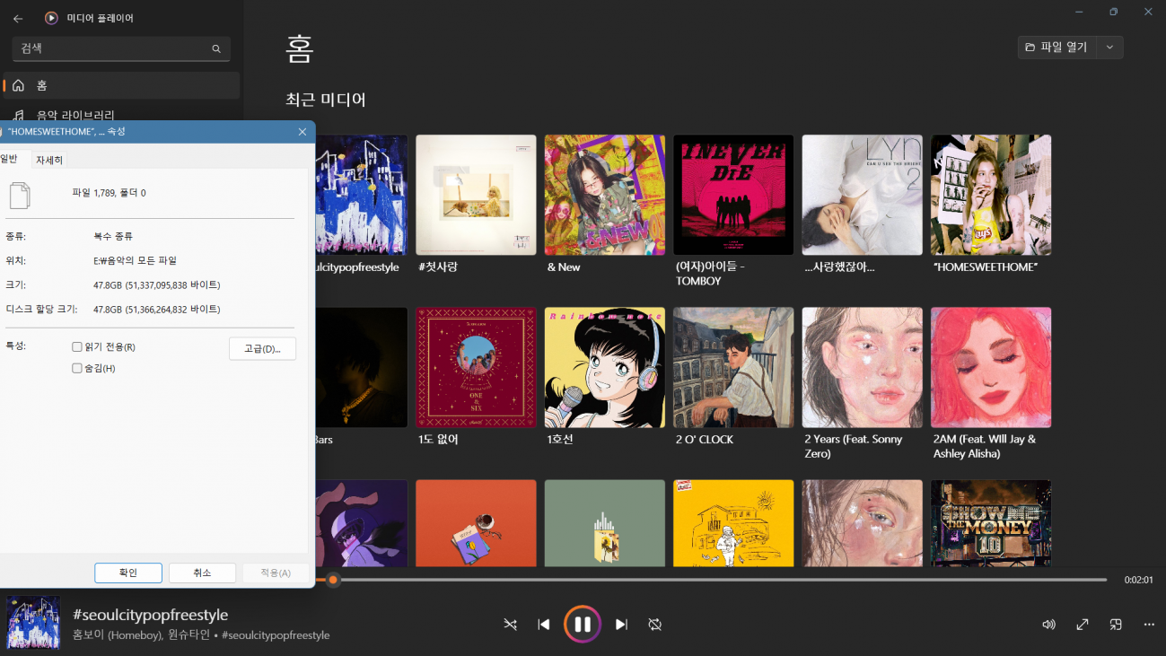The image size is (1166, 656).
Task: Close the properties dialog
Action: click(x=302, y=132)
